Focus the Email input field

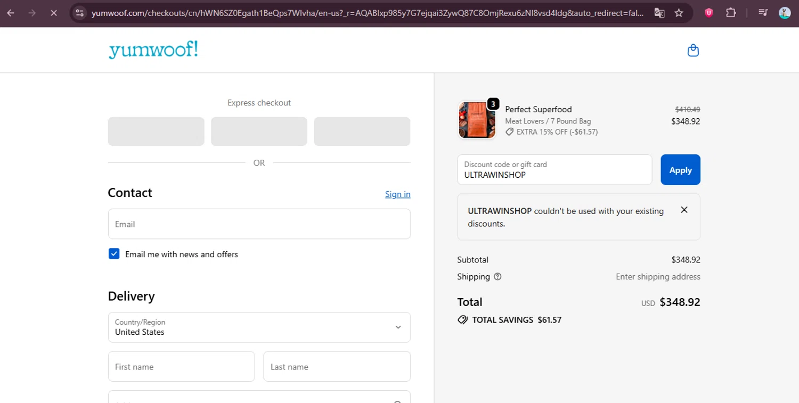259,224
